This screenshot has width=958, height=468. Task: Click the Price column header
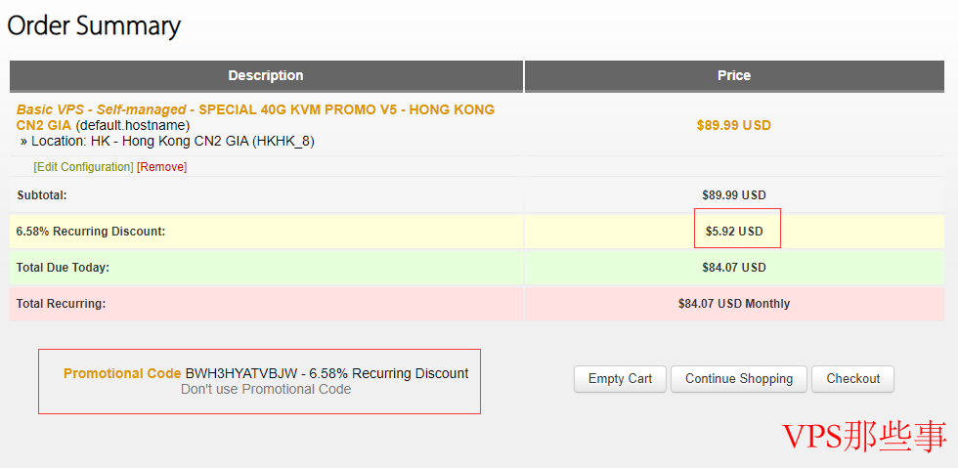733,75
